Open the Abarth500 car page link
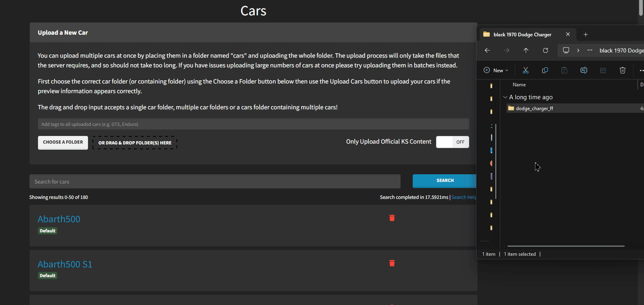 point(59,219)
